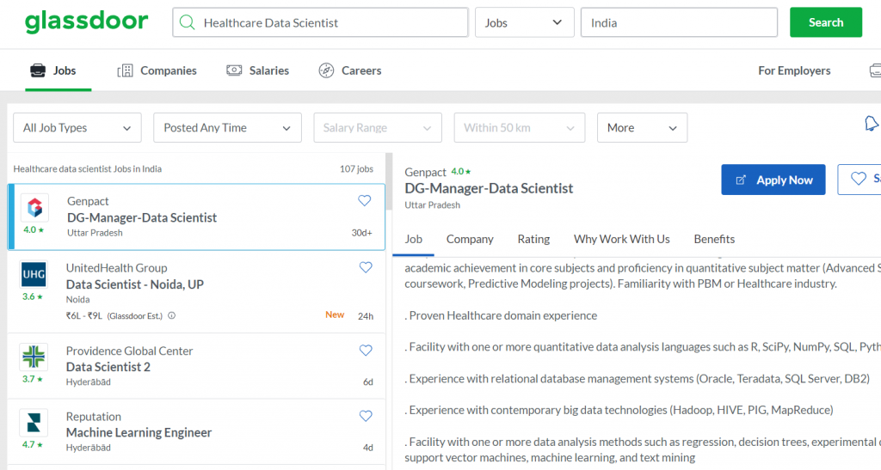881x470 pixels.
Task: Open the For Employers link
Action: [x=794, y=70]
